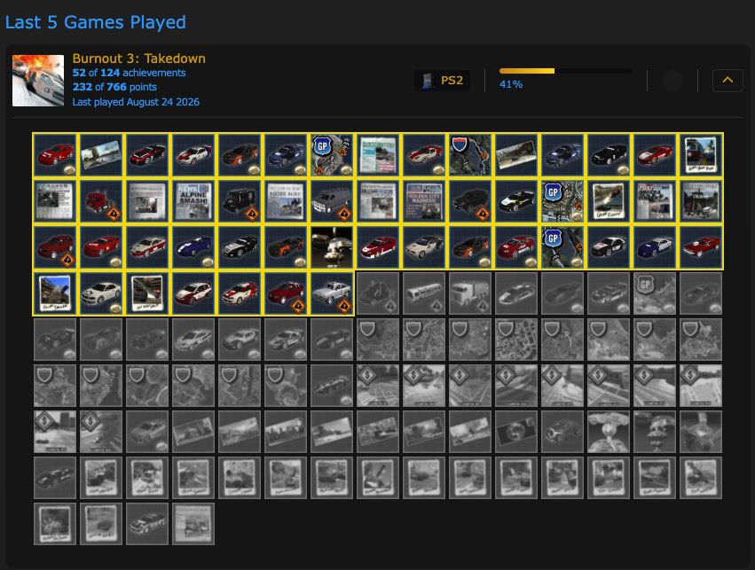755x570 pixels.
Task: Select the red semi-truck cab badge
Action: coord(101,201)
